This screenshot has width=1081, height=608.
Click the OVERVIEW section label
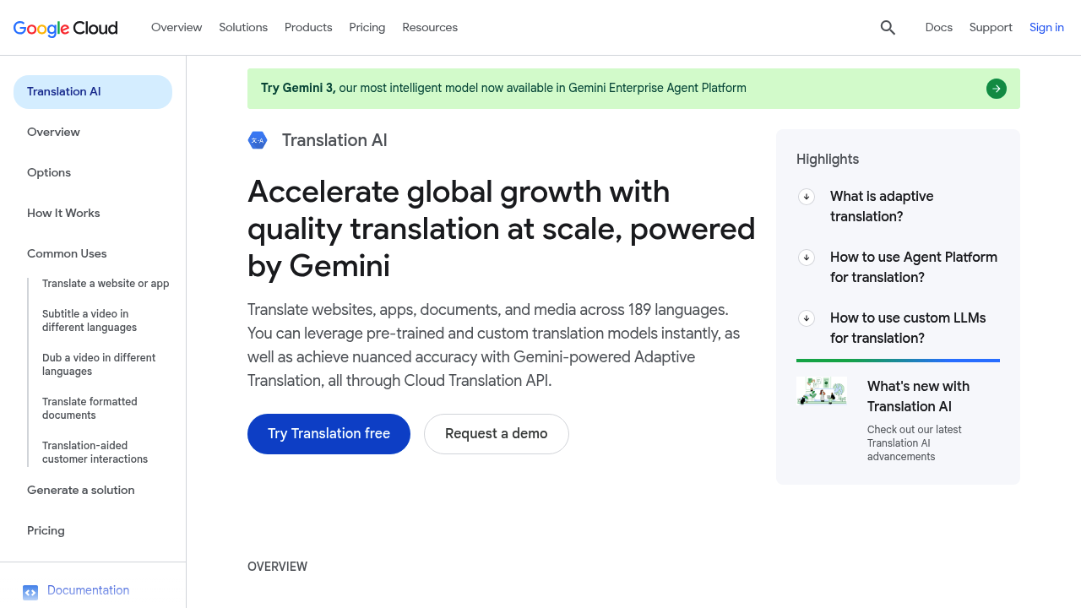(277, 567)
